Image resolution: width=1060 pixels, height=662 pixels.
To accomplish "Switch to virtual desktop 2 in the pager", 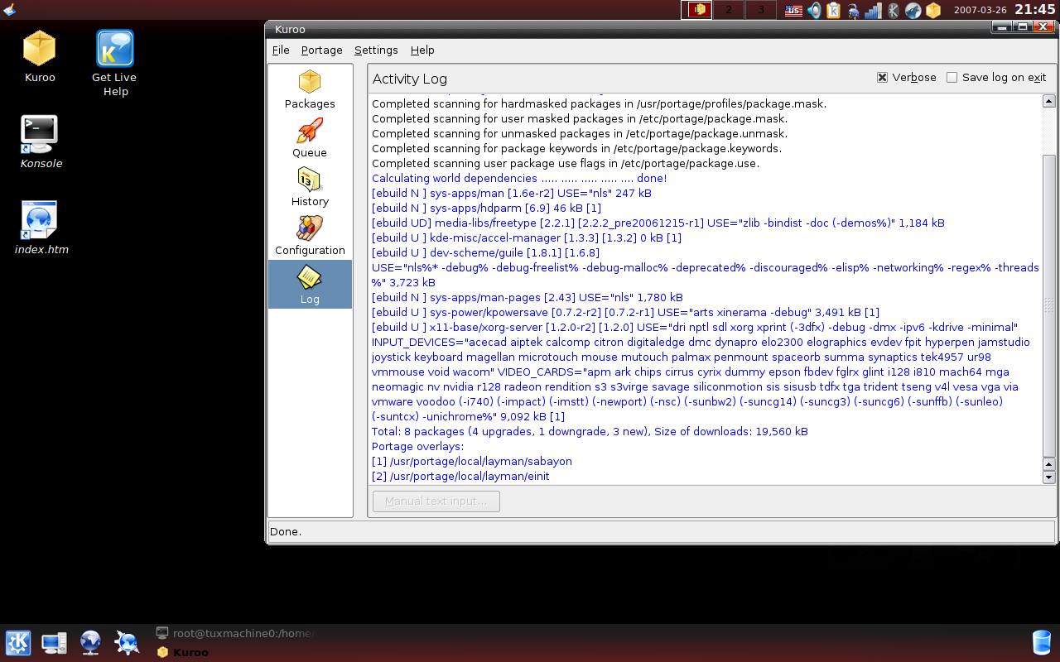I will [729, 10].
